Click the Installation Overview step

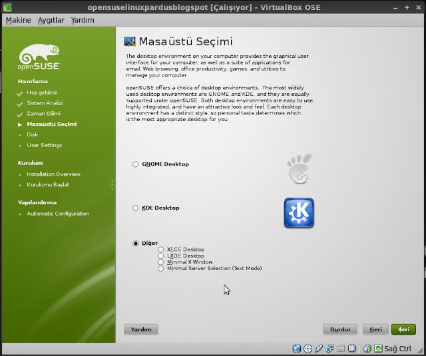click(x=53, y=174)
